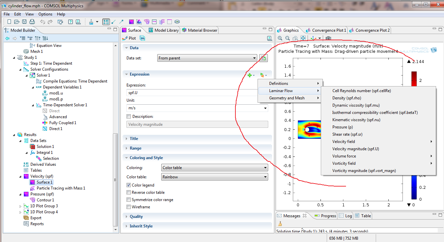Click the Zoom In icon in Graphics
The height and width of the screenshot is (242, 444).
click(x=280, y=38)
